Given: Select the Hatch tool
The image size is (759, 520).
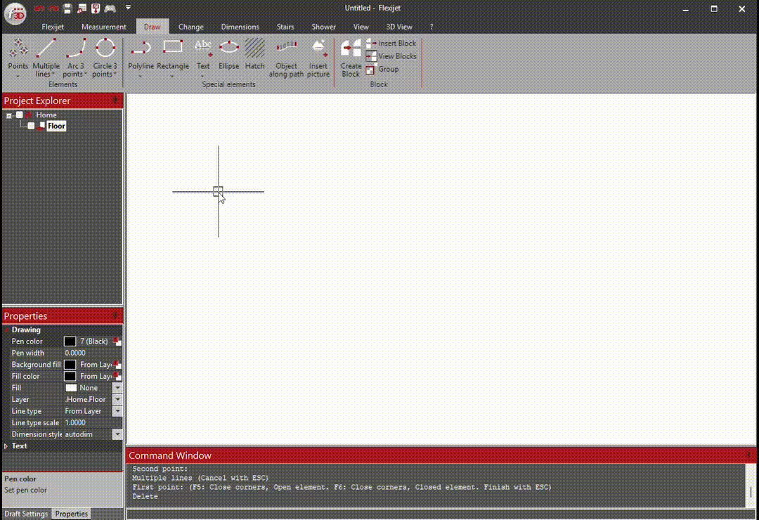Looking at the screenshot, I should pos(254,54).
